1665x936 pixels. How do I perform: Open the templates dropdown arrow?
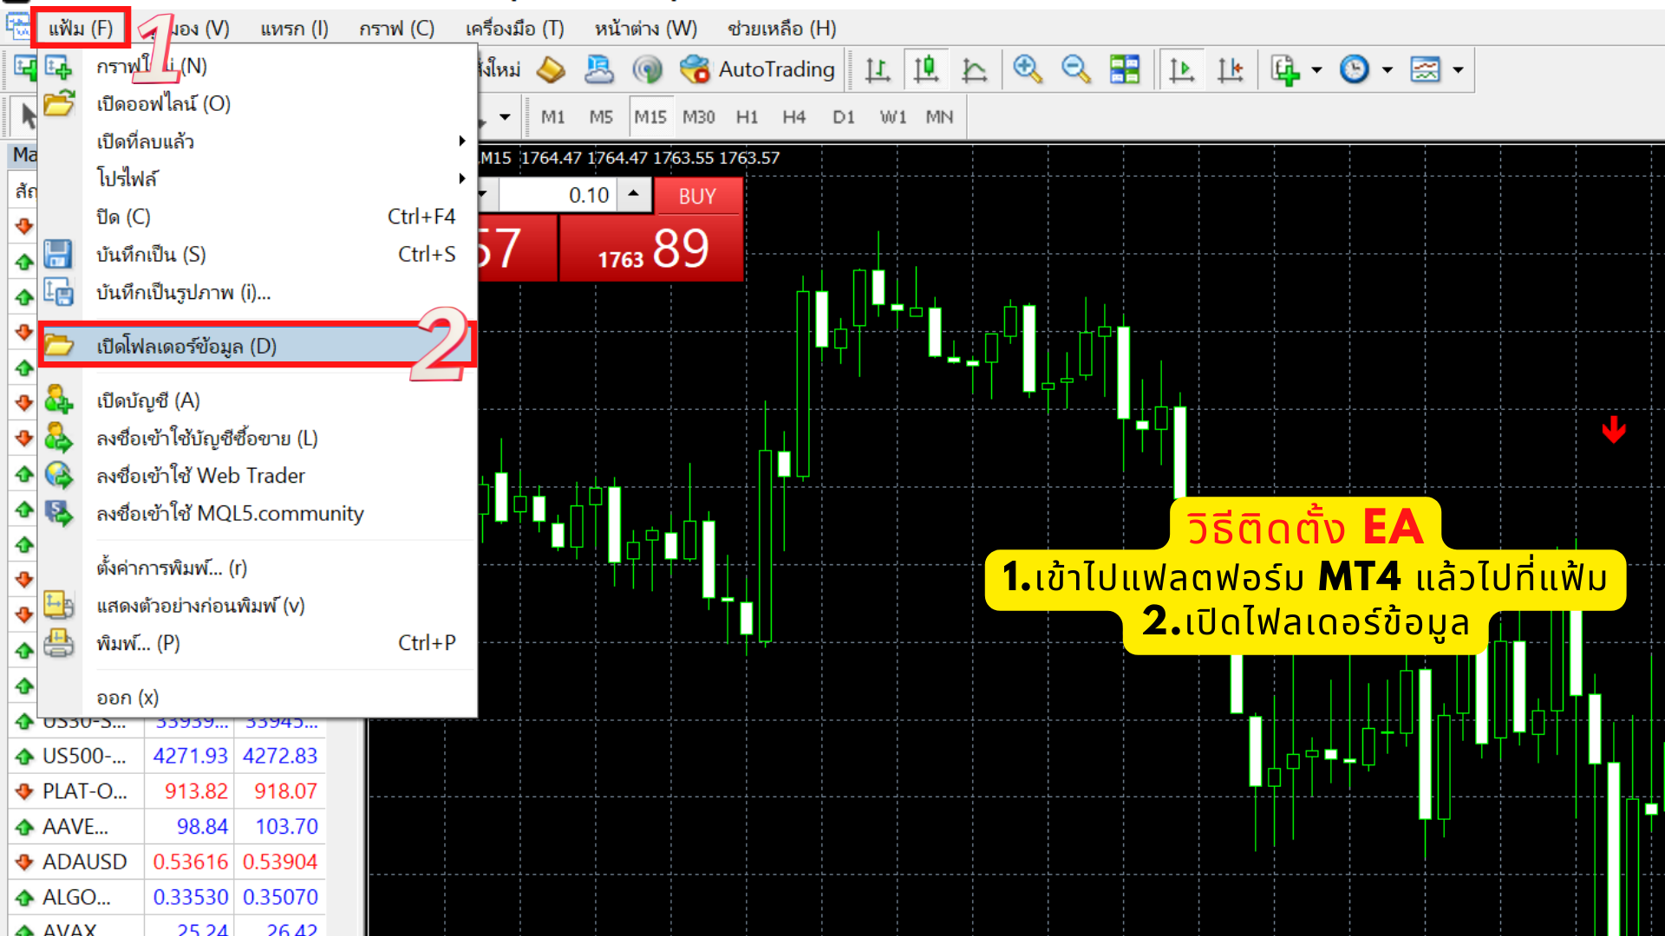tap(1458, 70)
